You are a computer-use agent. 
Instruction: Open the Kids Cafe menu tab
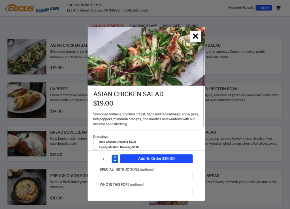coord(171,26)
